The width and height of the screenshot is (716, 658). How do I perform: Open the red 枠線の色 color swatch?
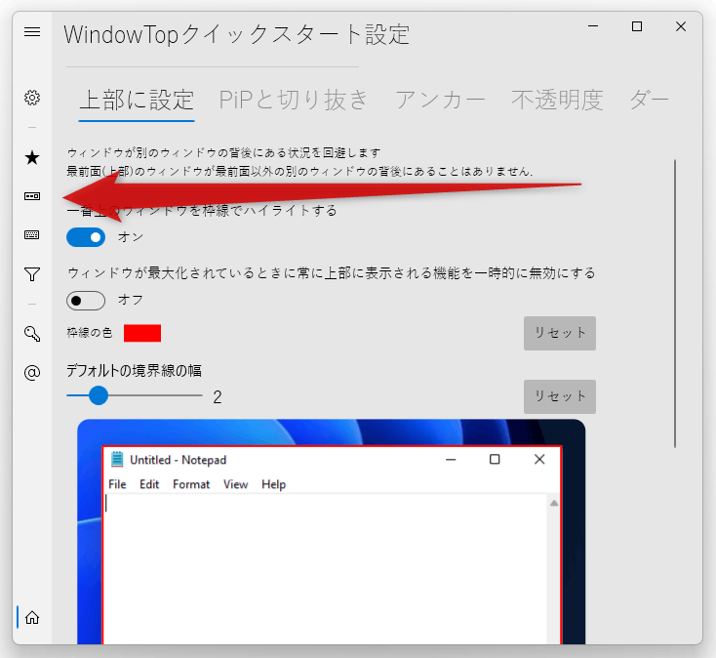pos(142,333)
